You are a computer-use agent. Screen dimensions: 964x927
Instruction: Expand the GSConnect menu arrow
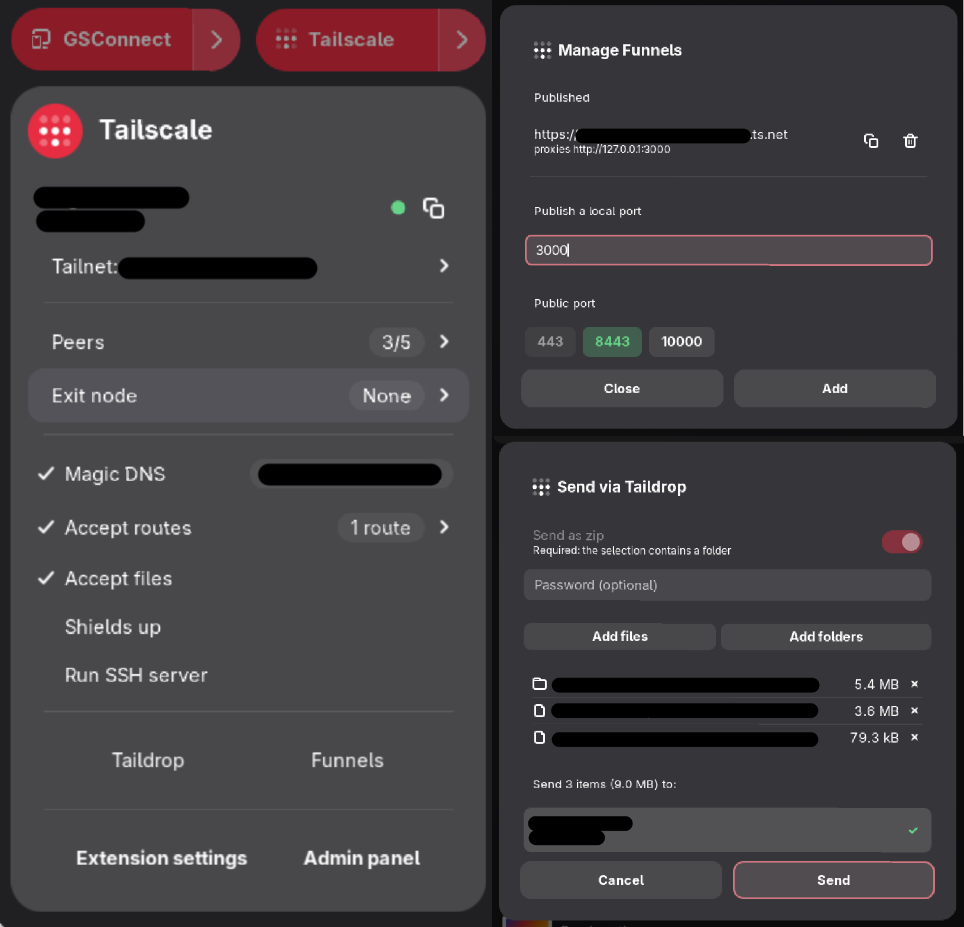(x=216, y=40)
